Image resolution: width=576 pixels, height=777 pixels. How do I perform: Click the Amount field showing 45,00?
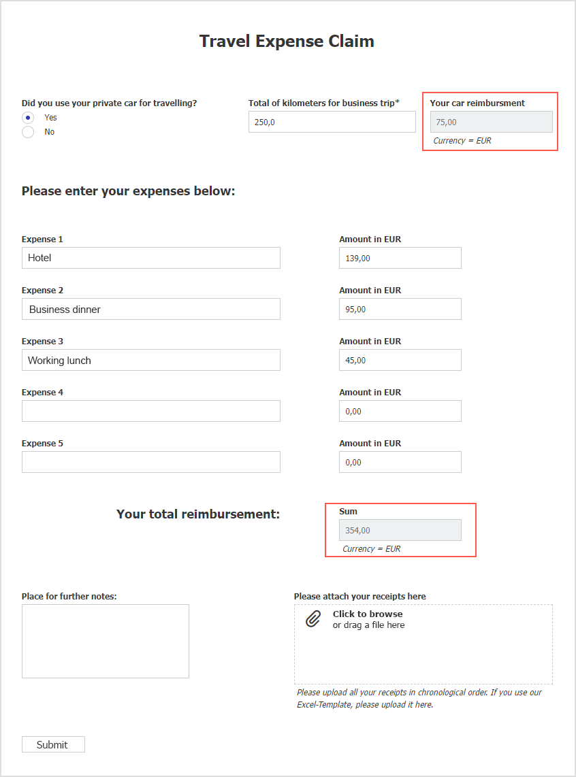400,360
